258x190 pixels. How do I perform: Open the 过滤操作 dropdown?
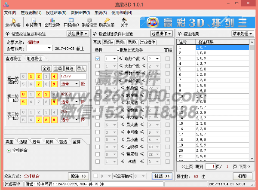(161, 34)
